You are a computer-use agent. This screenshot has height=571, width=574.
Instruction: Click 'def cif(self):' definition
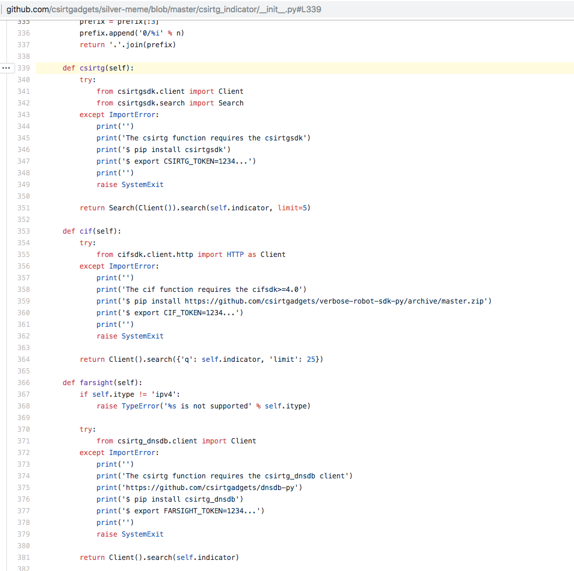[x=91, y=231]
